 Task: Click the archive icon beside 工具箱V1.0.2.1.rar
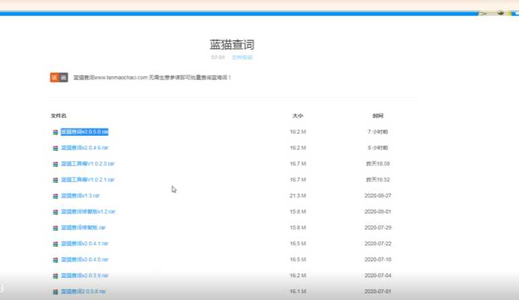coord(55,180)
